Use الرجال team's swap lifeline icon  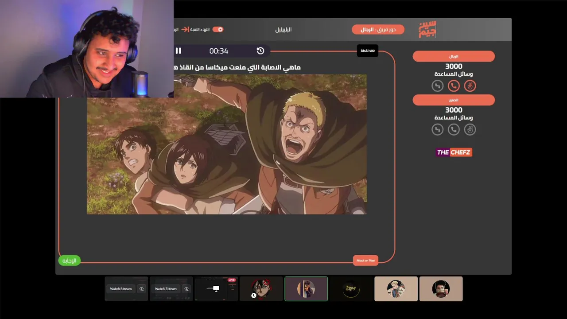pos(438,86)
